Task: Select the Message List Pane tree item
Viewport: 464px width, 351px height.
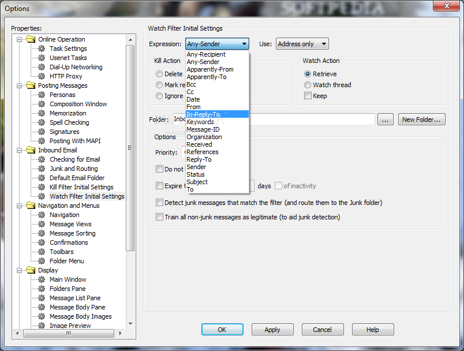Action: click(x=75, y=298)
